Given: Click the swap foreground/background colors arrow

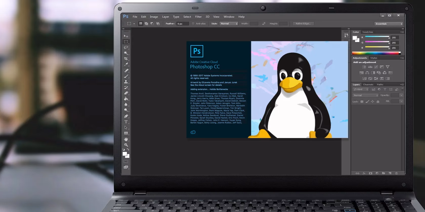Looking at the screenshot, I should click(128, 149).
